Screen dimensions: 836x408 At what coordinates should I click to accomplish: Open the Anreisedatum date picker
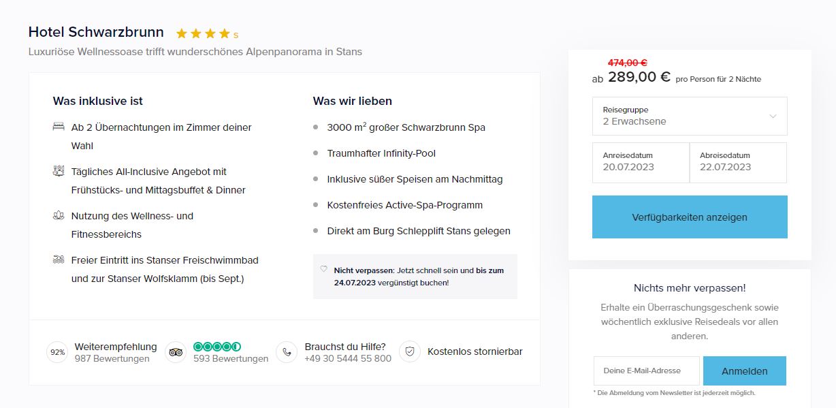tap(641, 163)
